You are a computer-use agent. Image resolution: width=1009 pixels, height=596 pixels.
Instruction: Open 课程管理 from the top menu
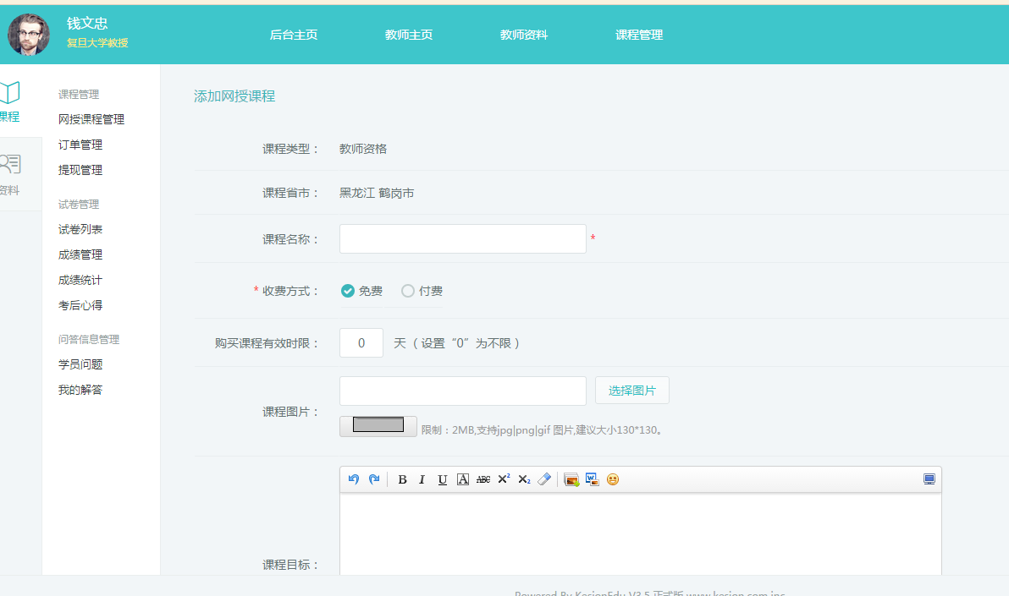pyautogui.click(x=639, y=35)
